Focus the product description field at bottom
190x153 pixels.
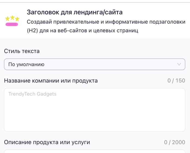(x=94, y=151)
